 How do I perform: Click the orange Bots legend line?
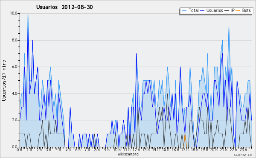[x=238, y=11]
